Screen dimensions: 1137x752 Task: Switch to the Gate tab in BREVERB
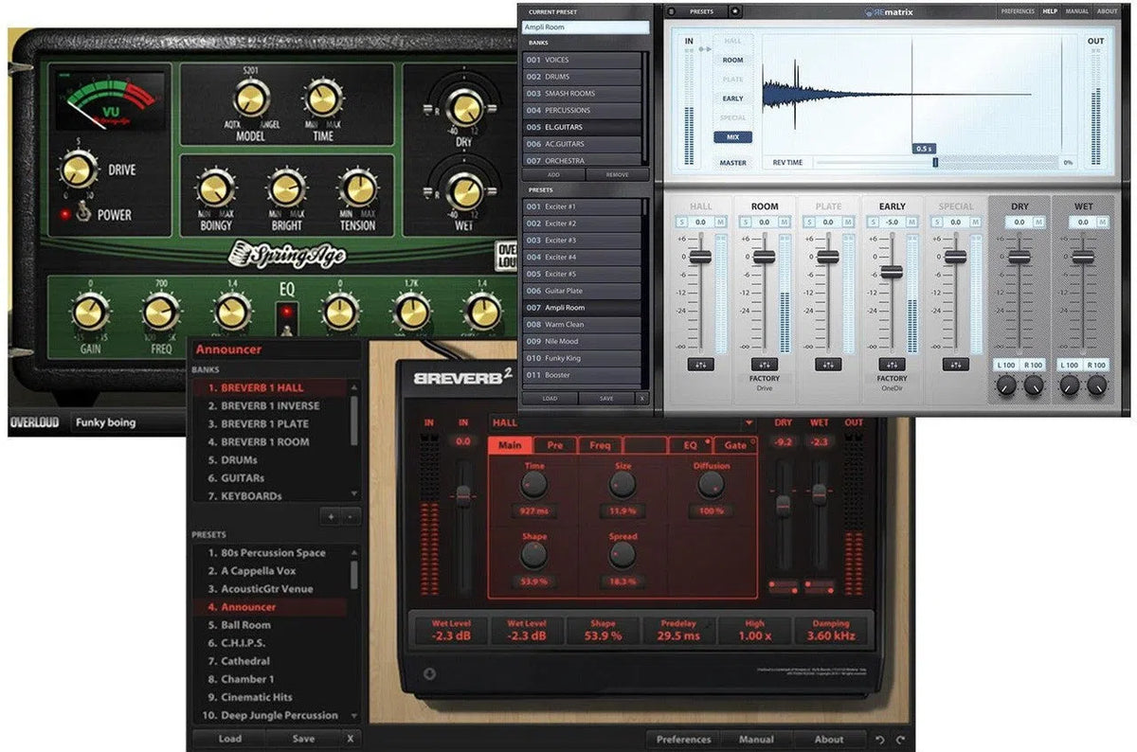738,445
